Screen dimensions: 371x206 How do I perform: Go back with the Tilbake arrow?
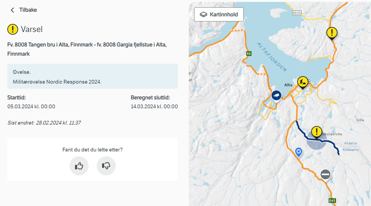(x=12, y=10)
